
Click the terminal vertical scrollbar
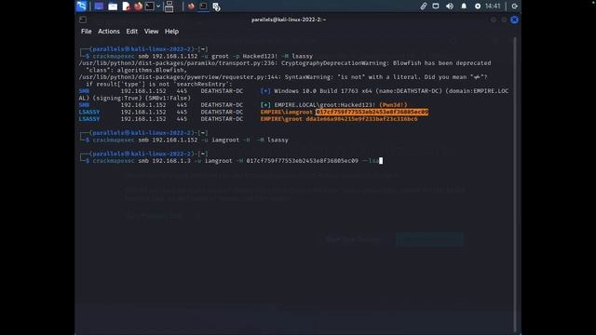tap(515, 184)
